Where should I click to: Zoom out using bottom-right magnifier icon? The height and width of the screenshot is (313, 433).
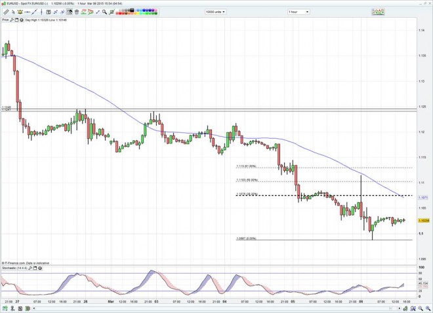point(422,308)
